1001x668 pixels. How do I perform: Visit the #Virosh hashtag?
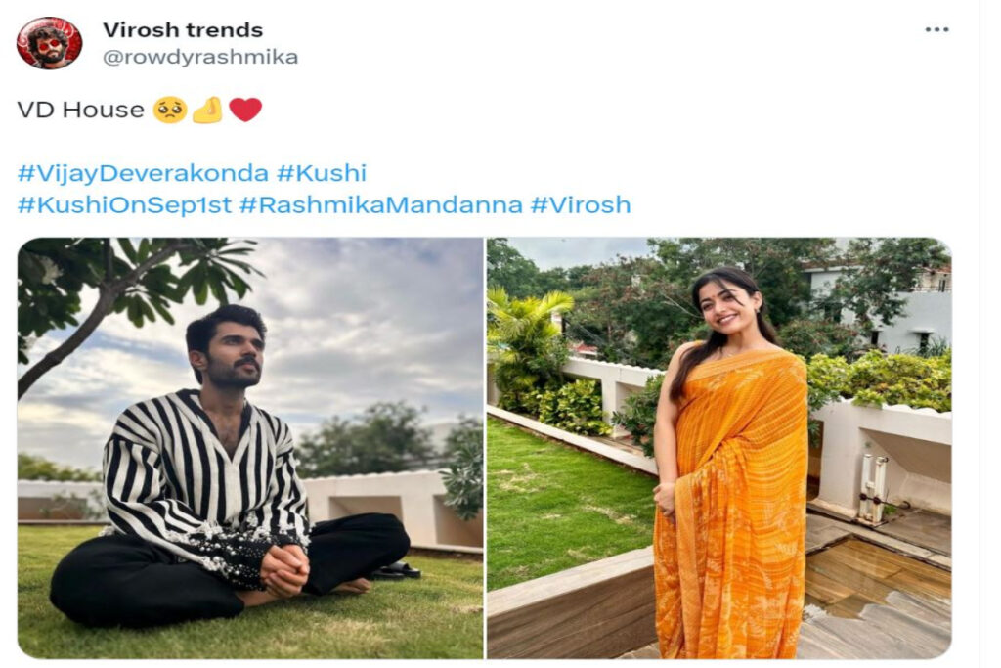click(581, 205)
